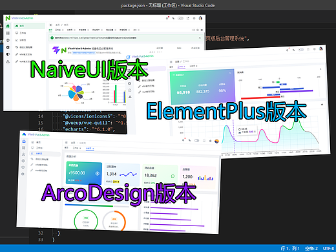Switch to the first NaiveUI page tab
This screenshot has height=252, width=336.
[50, 30]
